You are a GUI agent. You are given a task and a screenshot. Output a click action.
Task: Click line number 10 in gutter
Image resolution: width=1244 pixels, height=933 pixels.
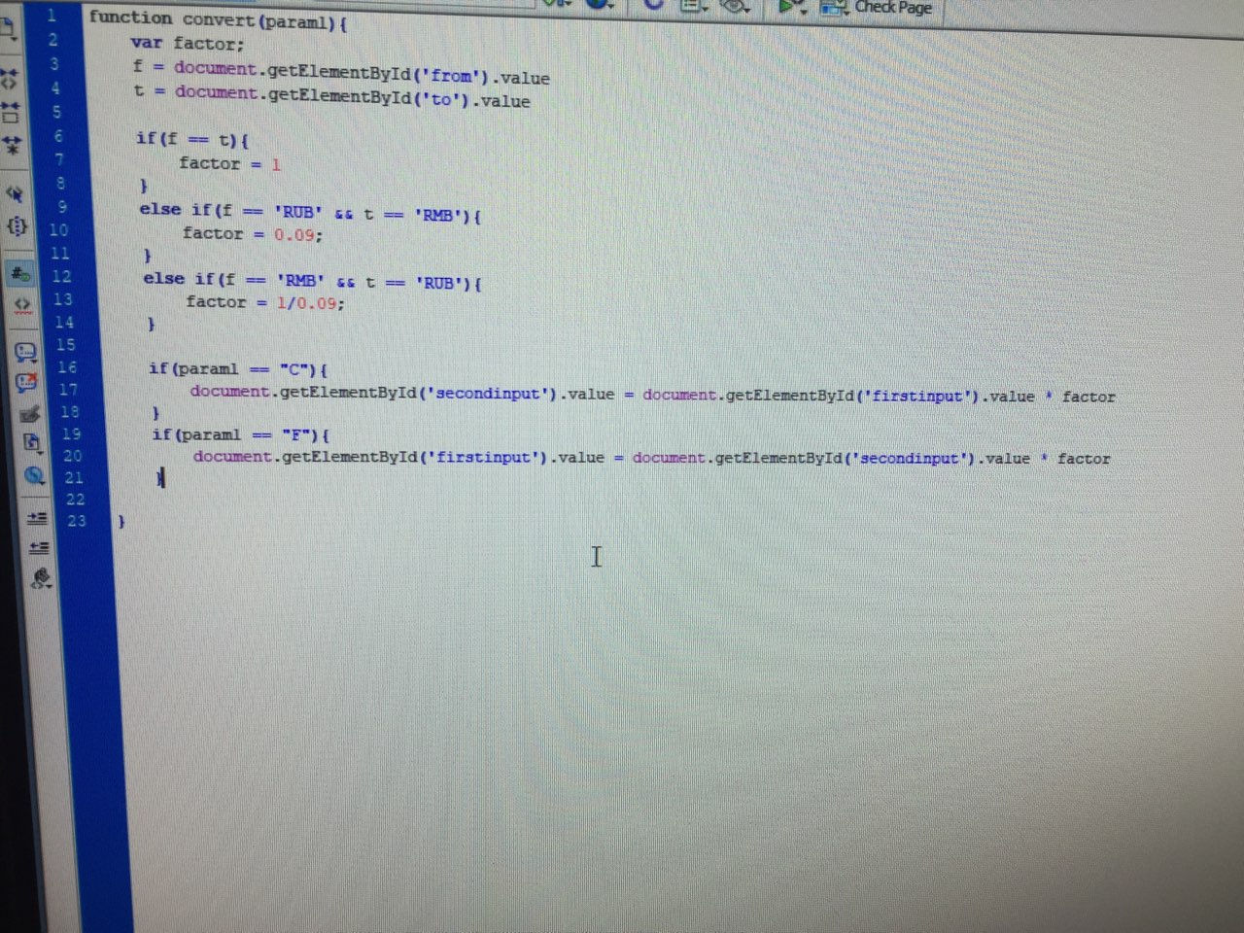[58, 230]
